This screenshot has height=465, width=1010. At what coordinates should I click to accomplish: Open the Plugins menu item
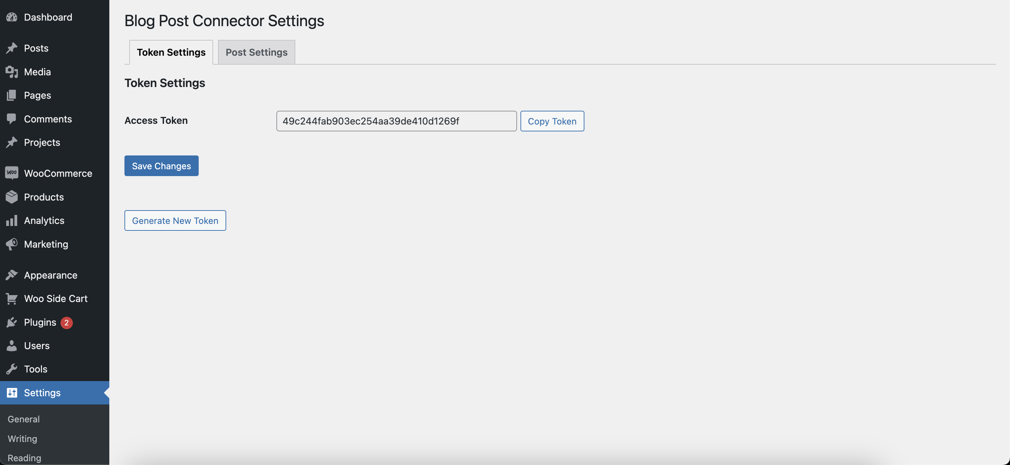tap(55, 322)
